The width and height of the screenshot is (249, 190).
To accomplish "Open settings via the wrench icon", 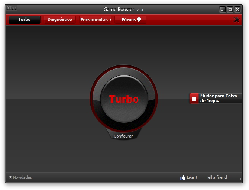I will click(237, 20).
